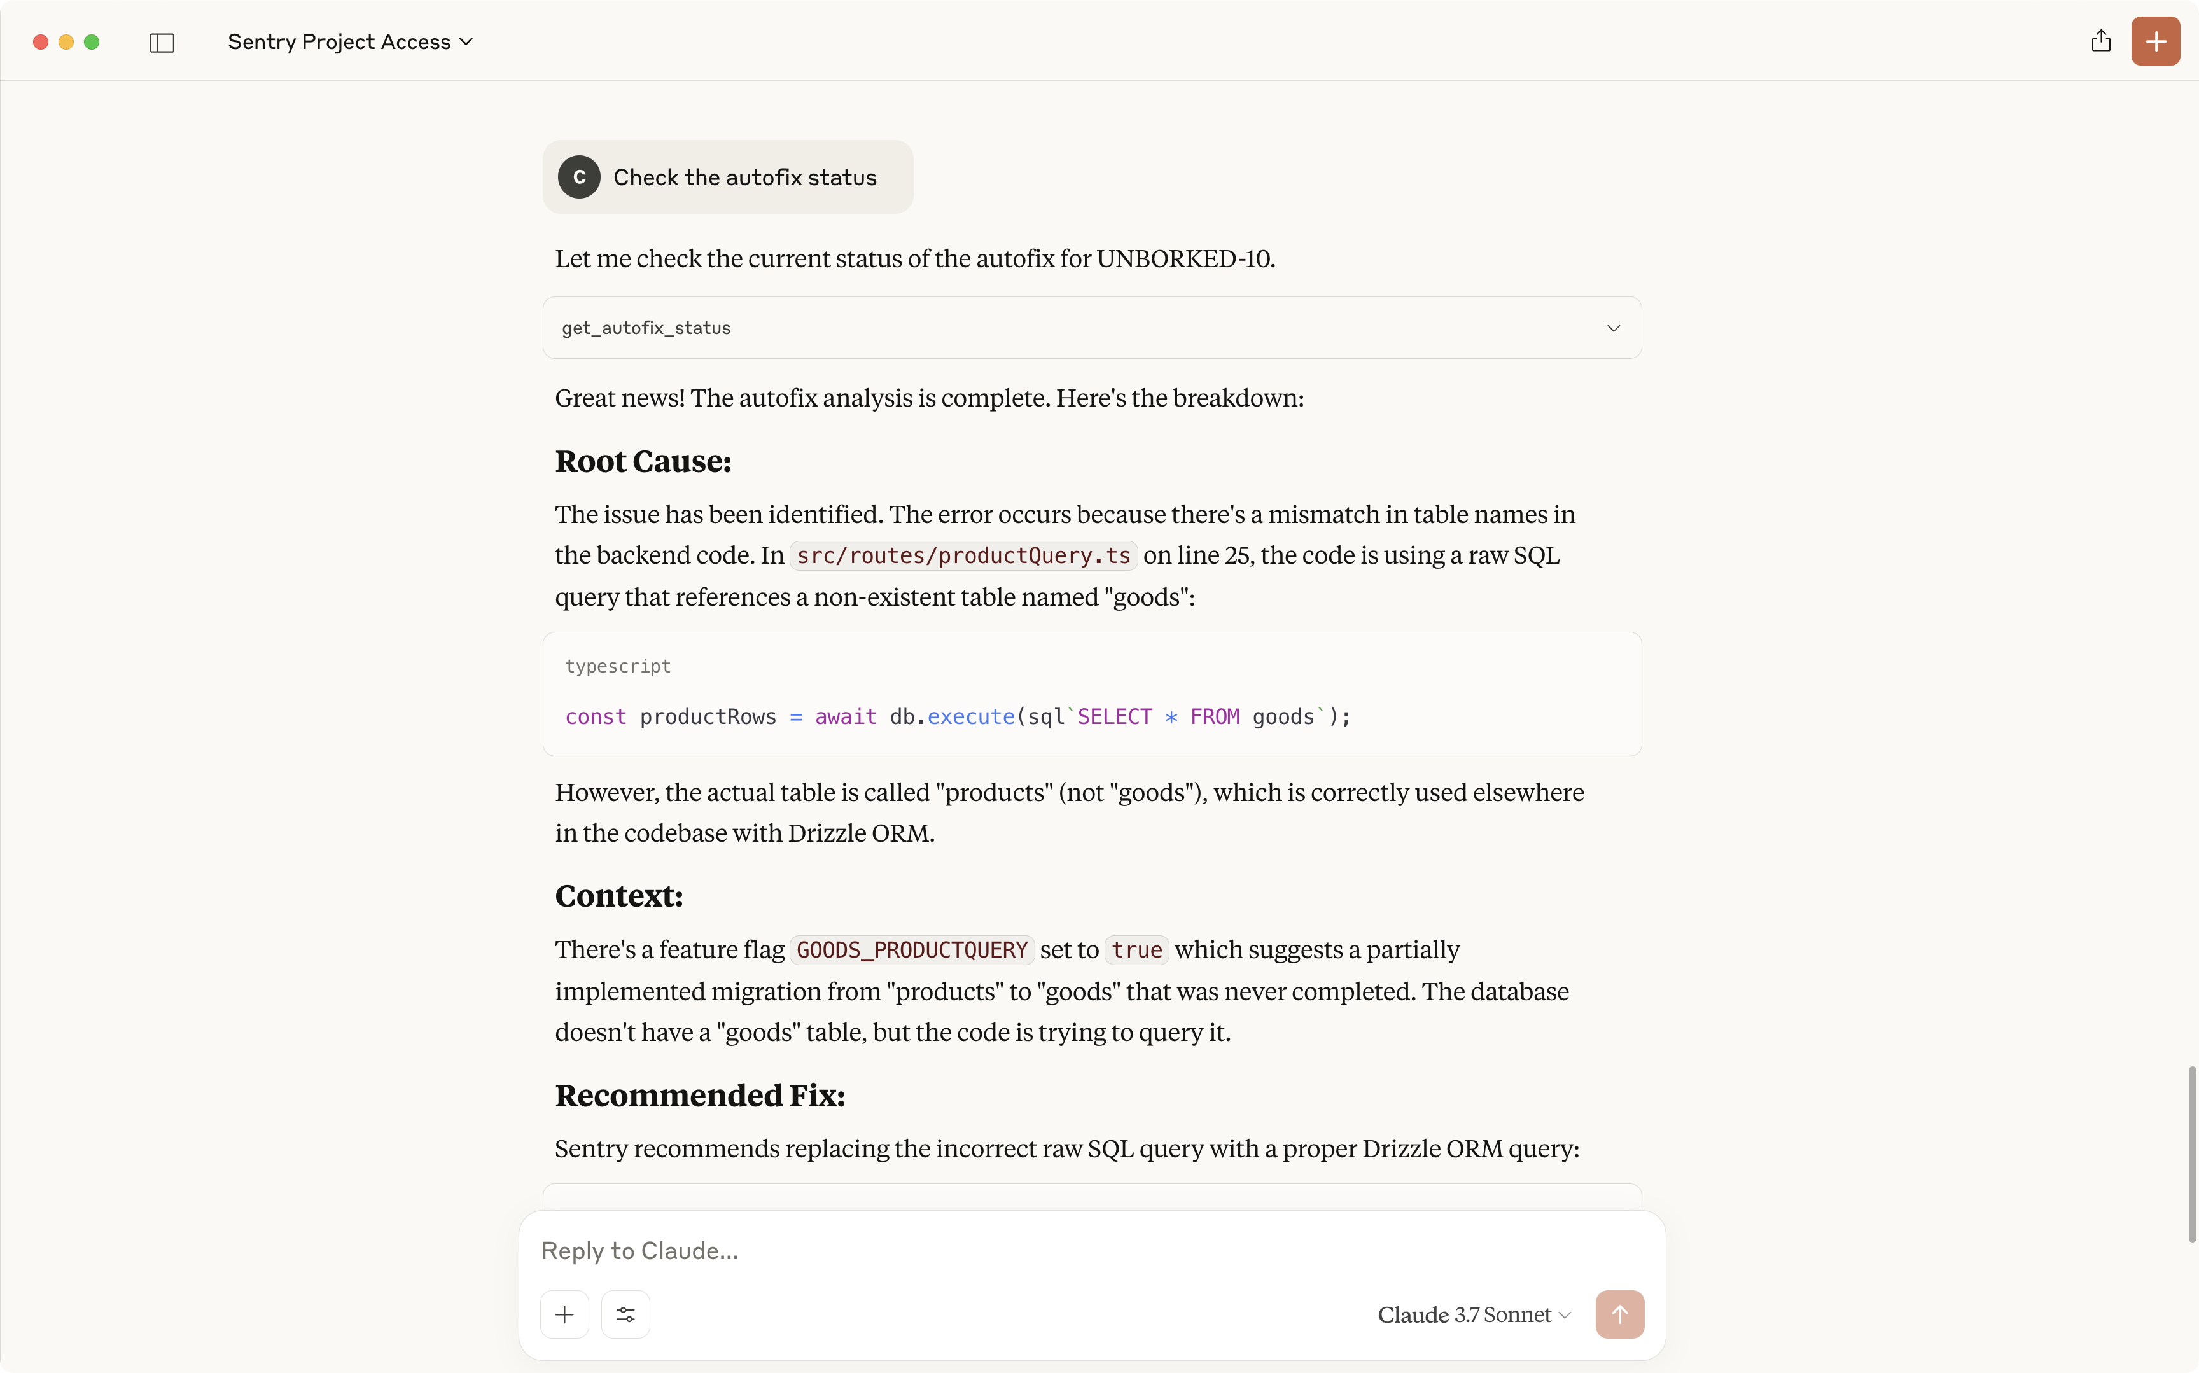The height and width of the screenshot is (1373, 2199).
Task: Click the Check the autofix status message
Action: point(744,177)
